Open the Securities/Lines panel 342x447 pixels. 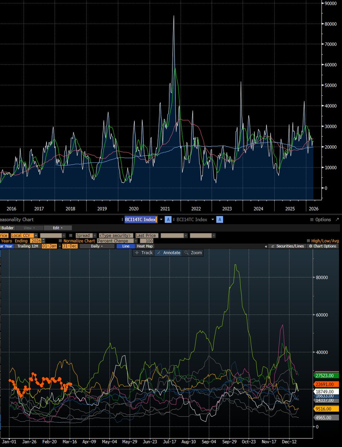287,246
